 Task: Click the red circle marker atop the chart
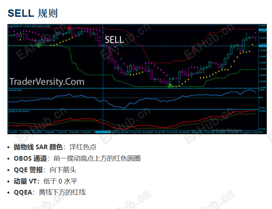69,28
